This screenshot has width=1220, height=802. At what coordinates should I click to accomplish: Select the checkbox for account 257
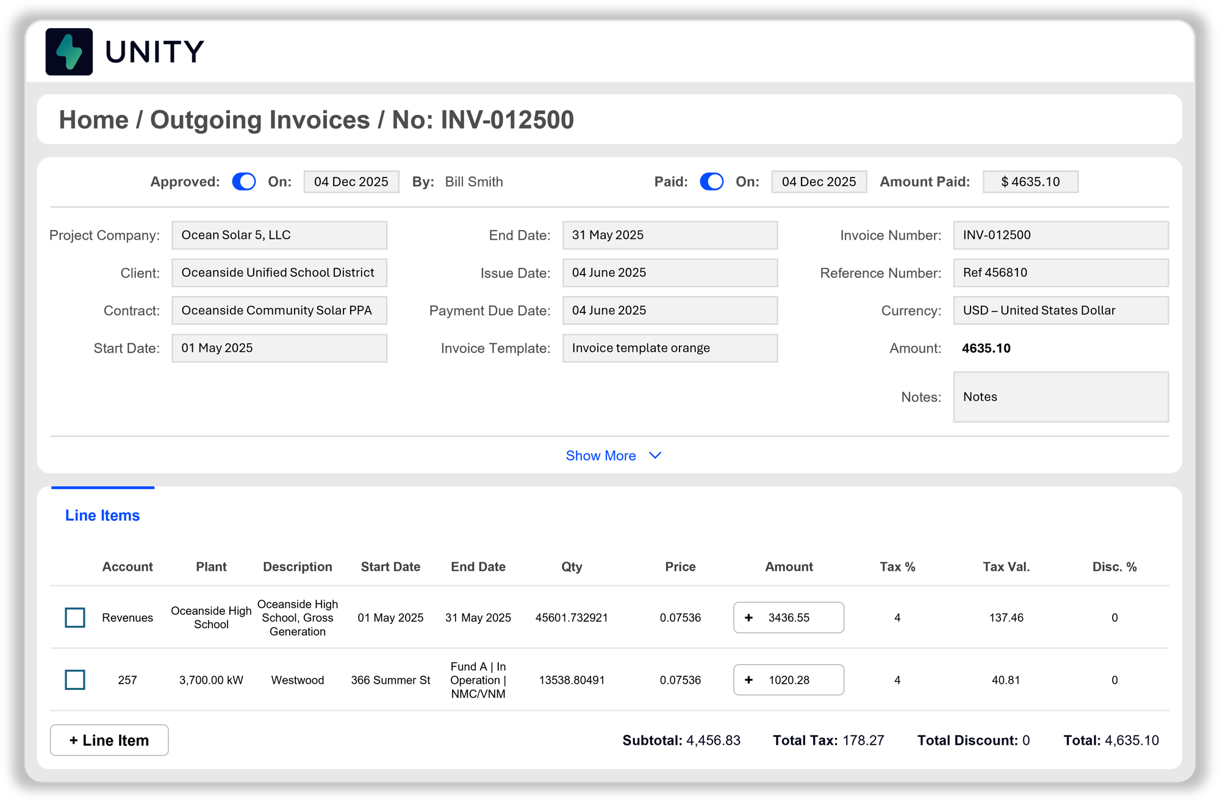[x=74, y=680]
